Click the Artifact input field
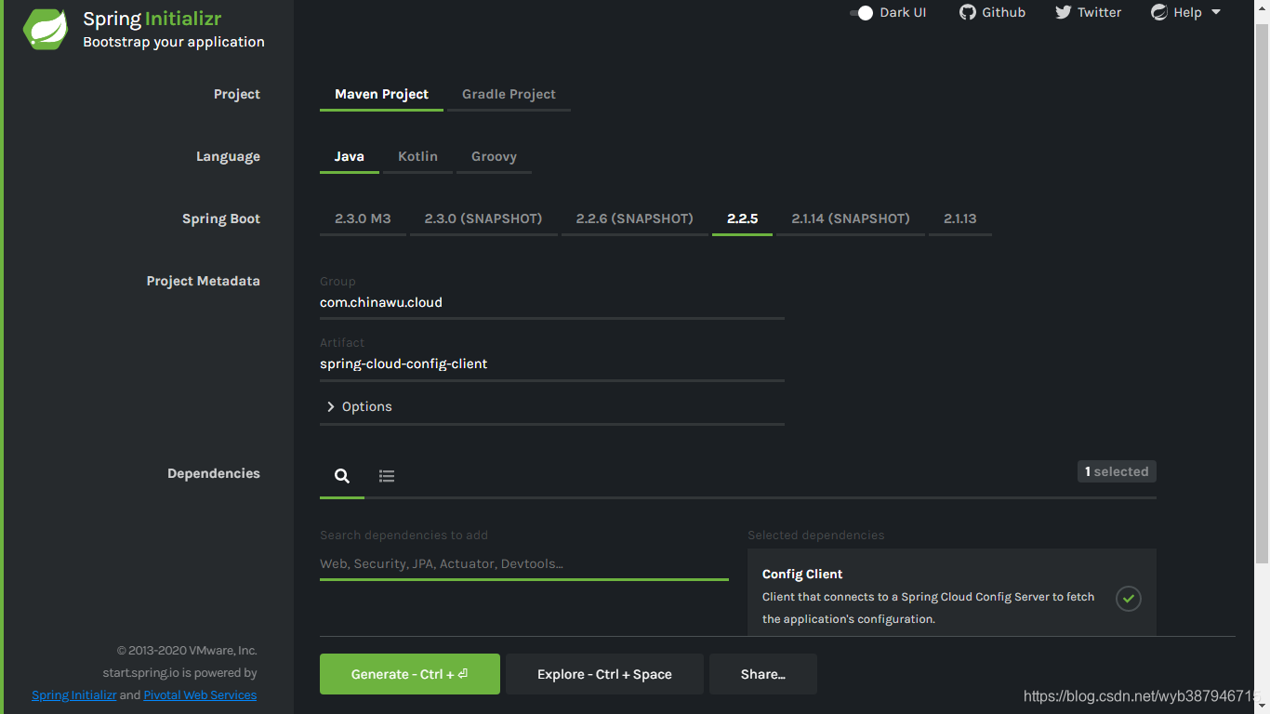Viewport: 1270px width, 714px height. [x=552, y=364]
